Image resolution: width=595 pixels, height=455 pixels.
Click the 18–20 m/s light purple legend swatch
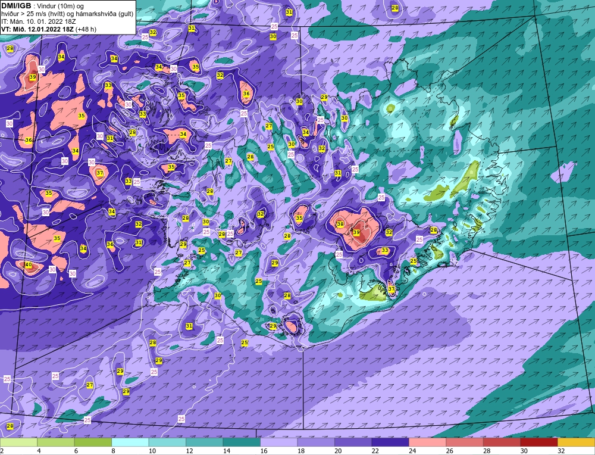pyautogui.click(x=316, y=442)
